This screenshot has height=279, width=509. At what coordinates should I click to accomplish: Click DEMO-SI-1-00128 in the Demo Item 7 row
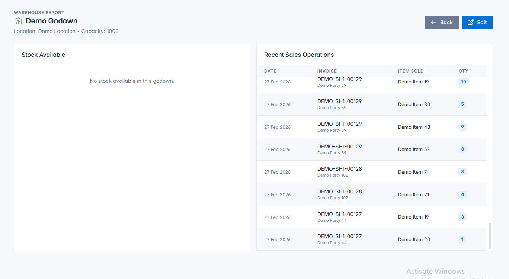[x=339, y=169]
